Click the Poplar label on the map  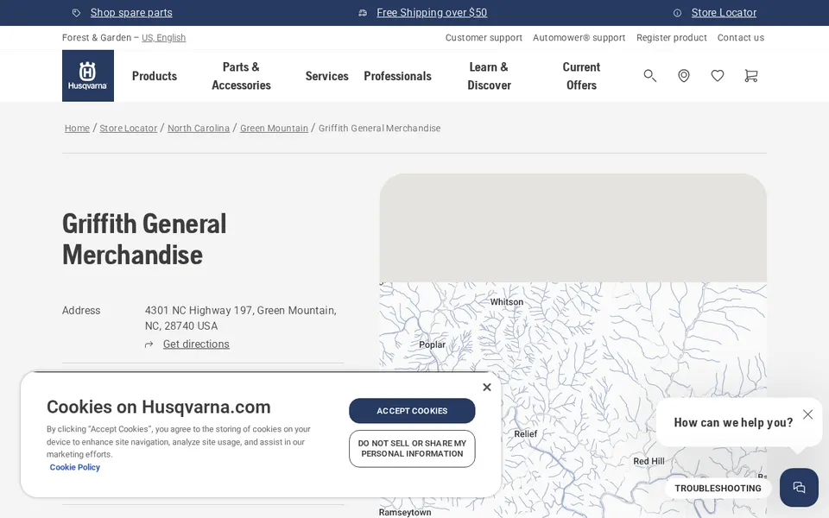(x=432, y=344)
